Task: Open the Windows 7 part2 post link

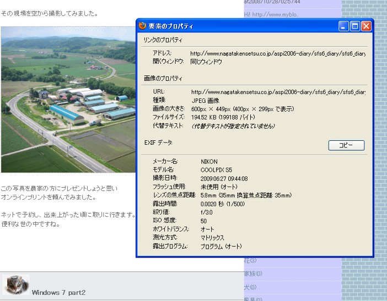Action: pyautogui.click(x=58, y=293)
